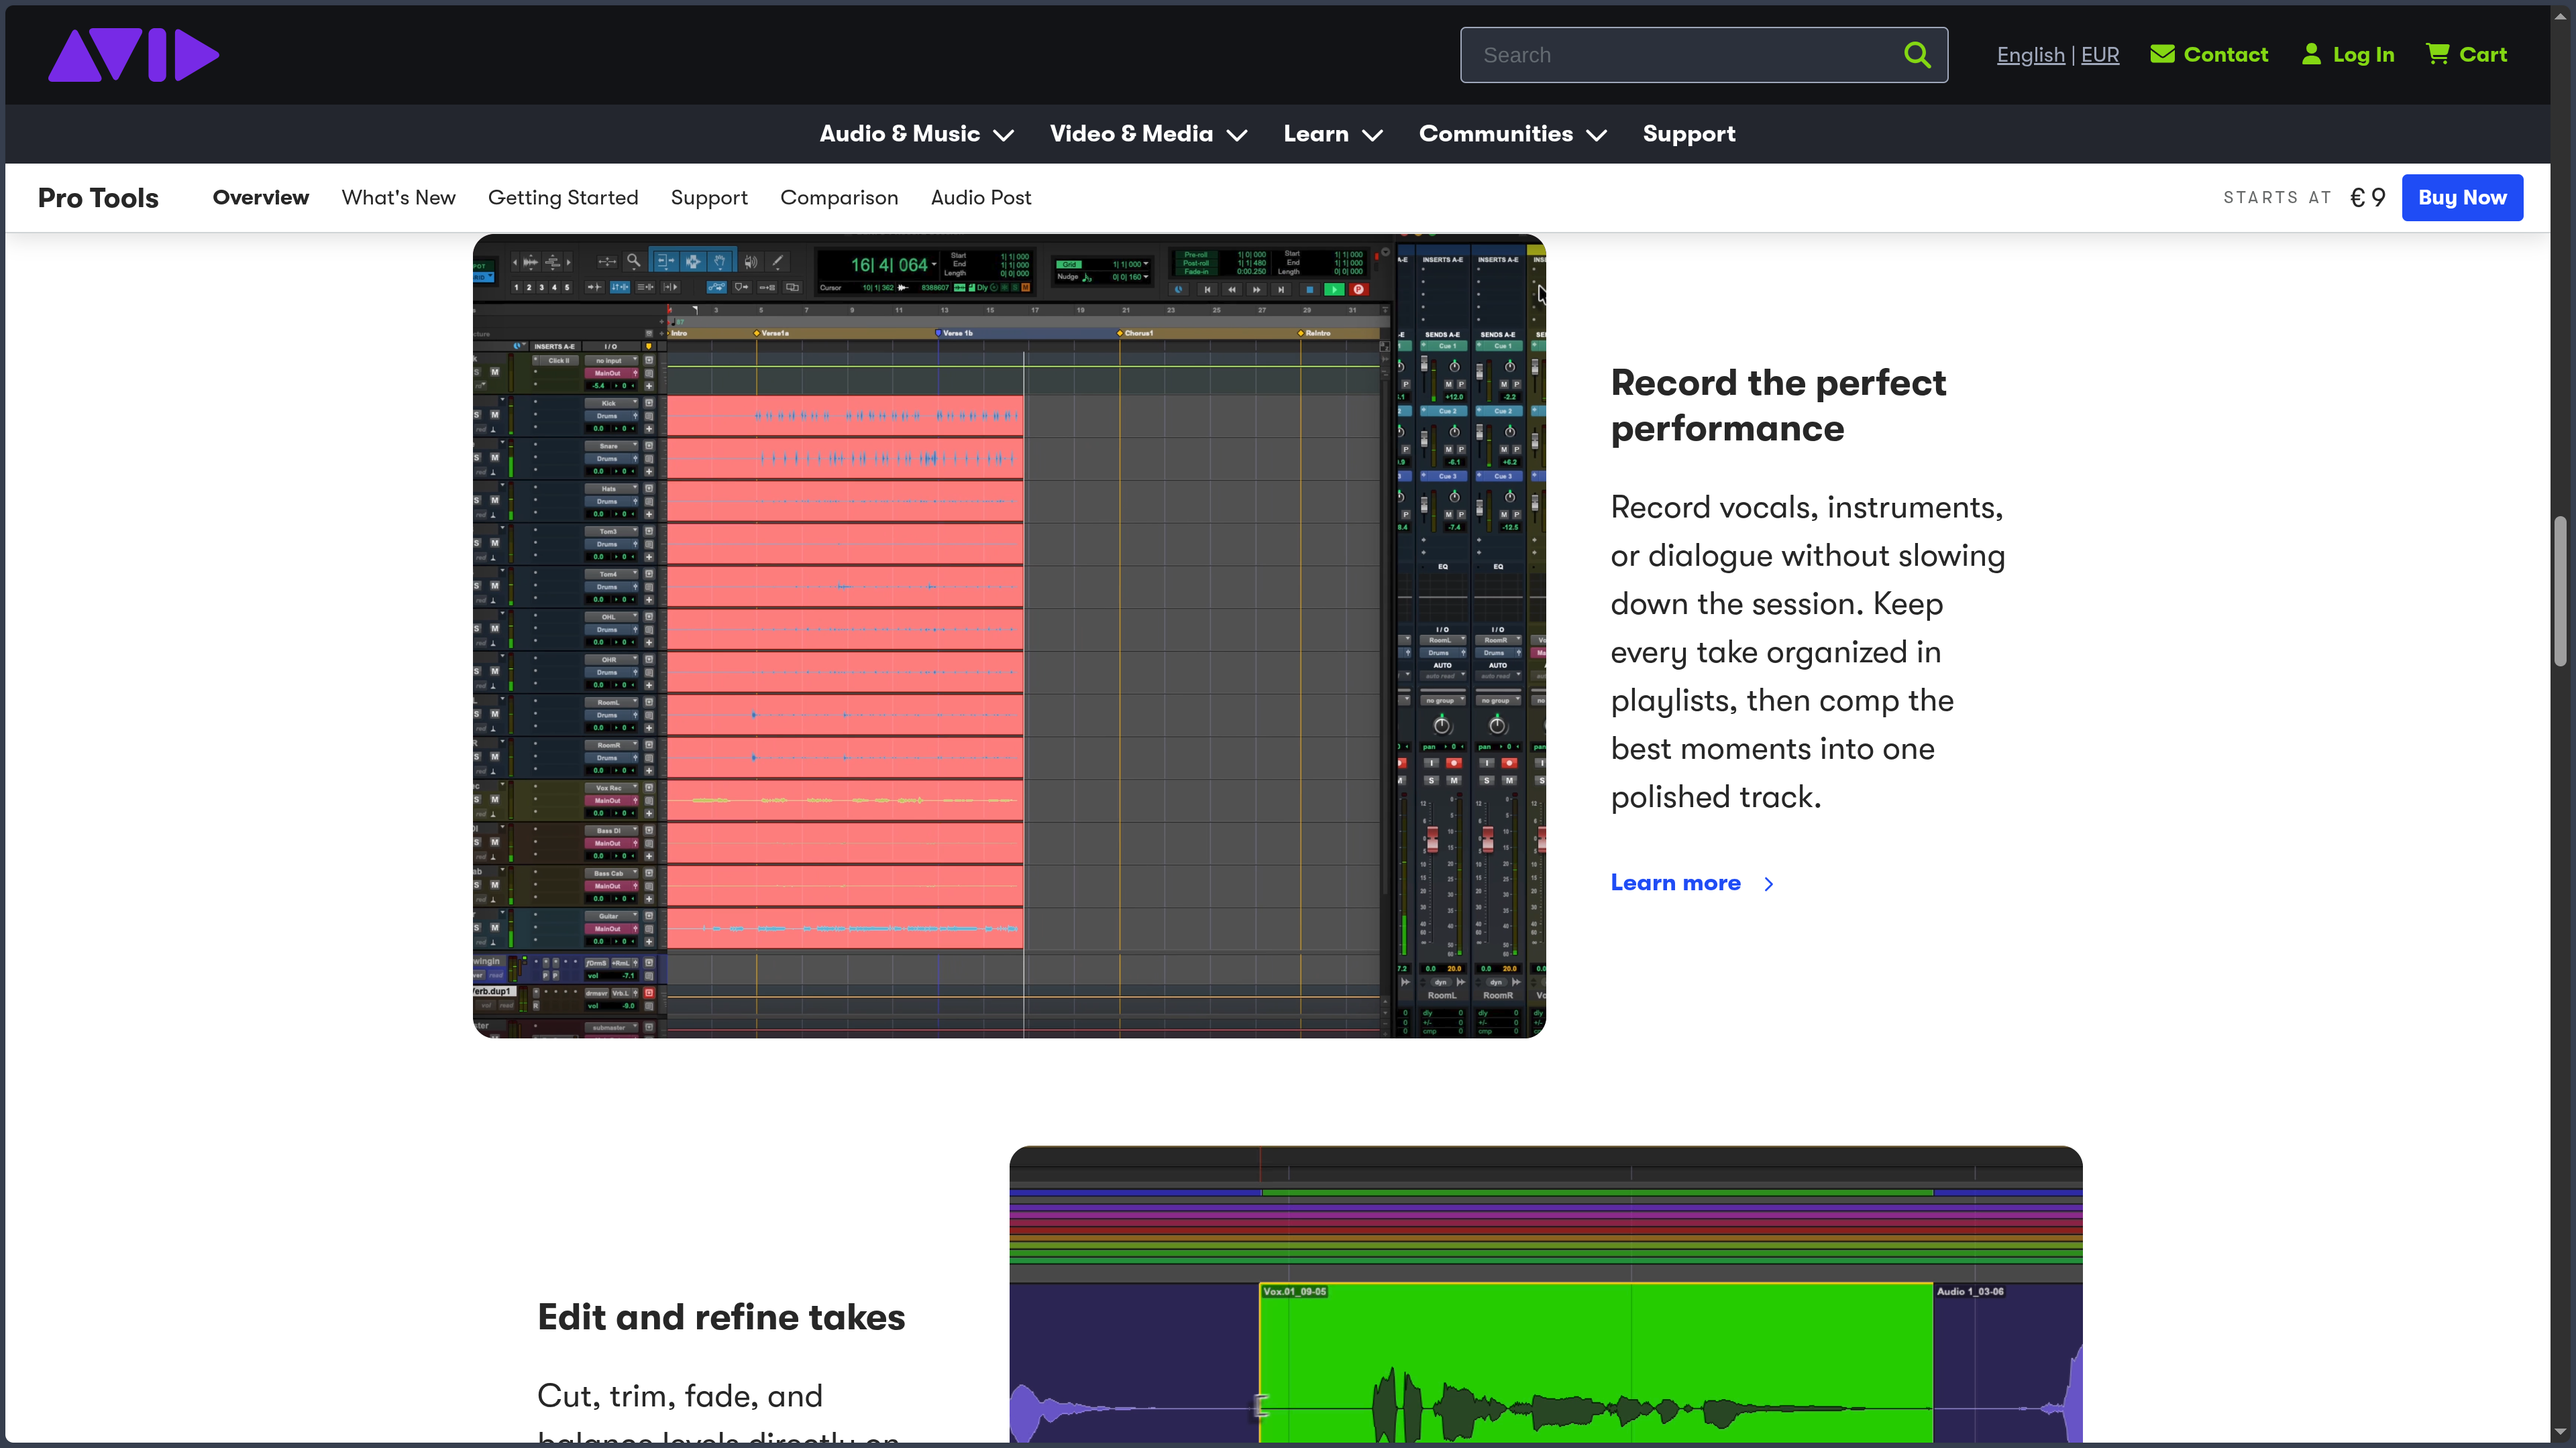Open the Nudge value dropdown
The height and width of the screenshot is (1448, 2576).
1146,277
